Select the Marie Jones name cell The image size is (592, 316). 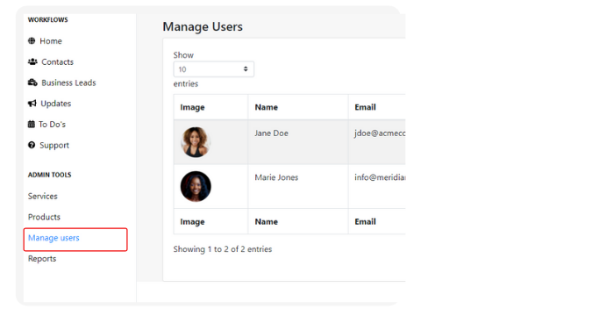298,186
